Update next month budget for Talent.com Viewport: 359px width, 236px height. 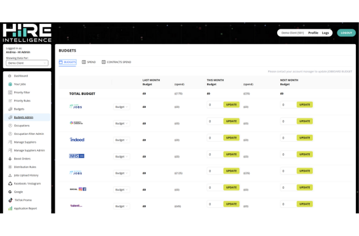click(x=304, y=204)
